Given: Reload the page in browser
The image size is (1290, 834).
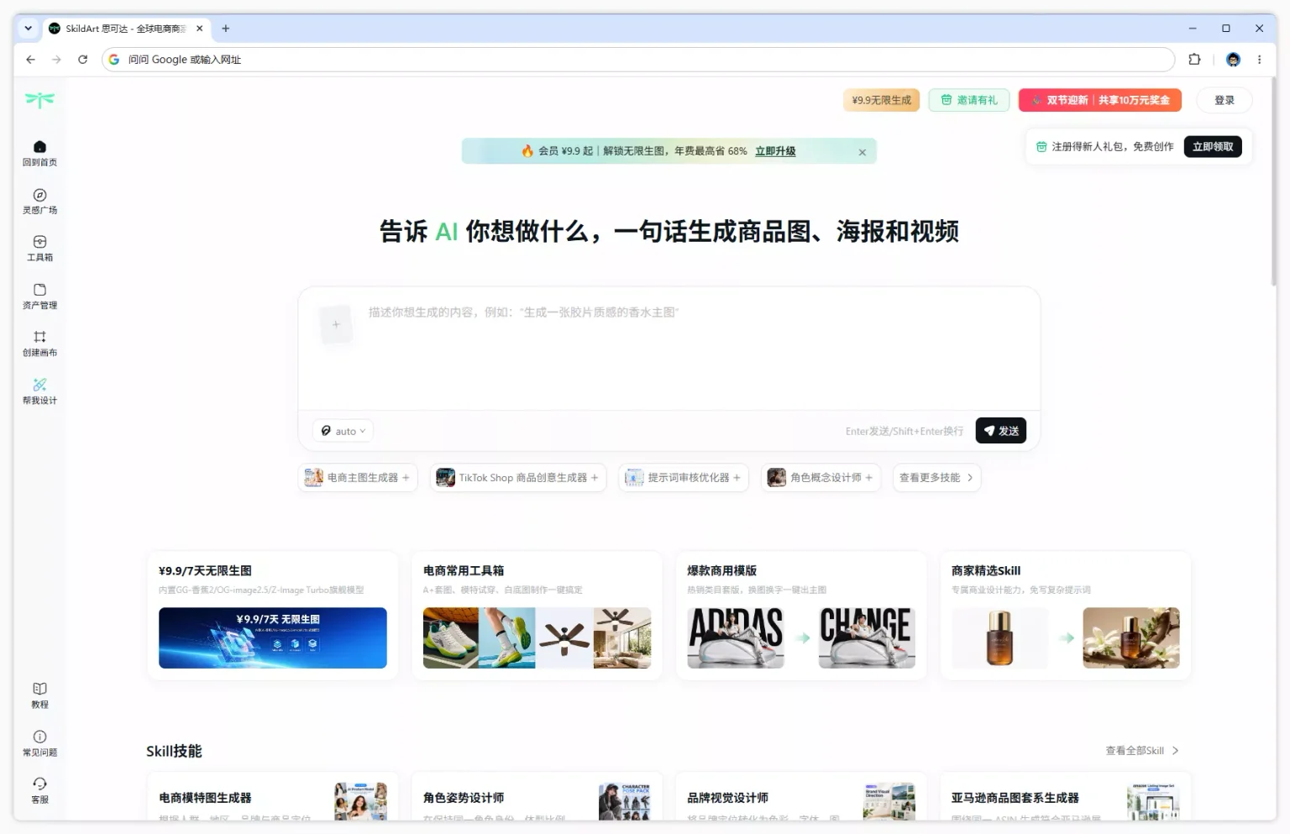Looking at the screenshot, I should 82,60.
